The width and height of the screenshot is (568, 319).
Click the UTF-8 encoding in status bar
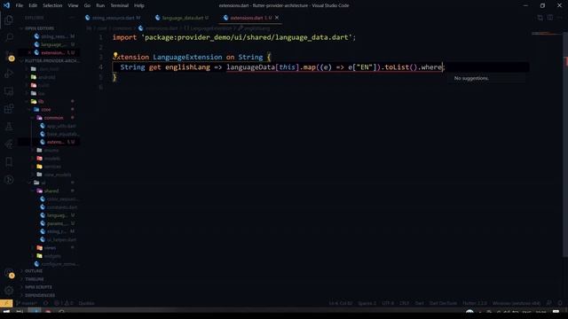(388, 303)
